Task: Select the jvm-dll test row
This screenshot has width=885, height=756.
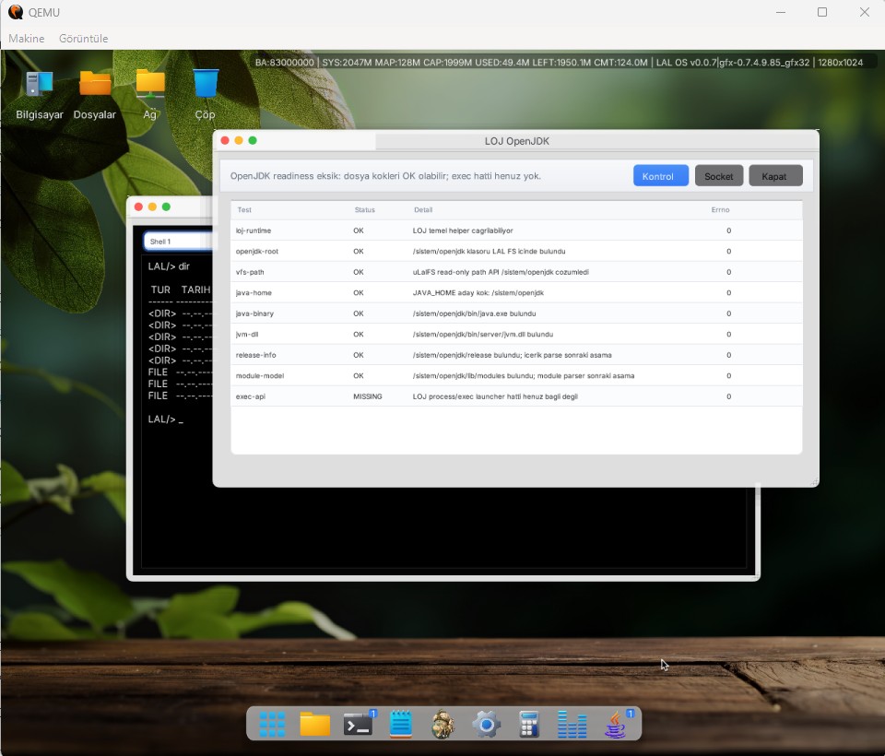Action: (516, 335)
